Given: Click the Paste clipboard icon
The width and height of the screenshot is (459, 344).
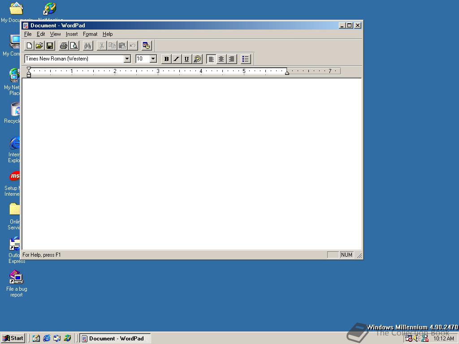Looking at the screenshot, I should tap(122, 46).
